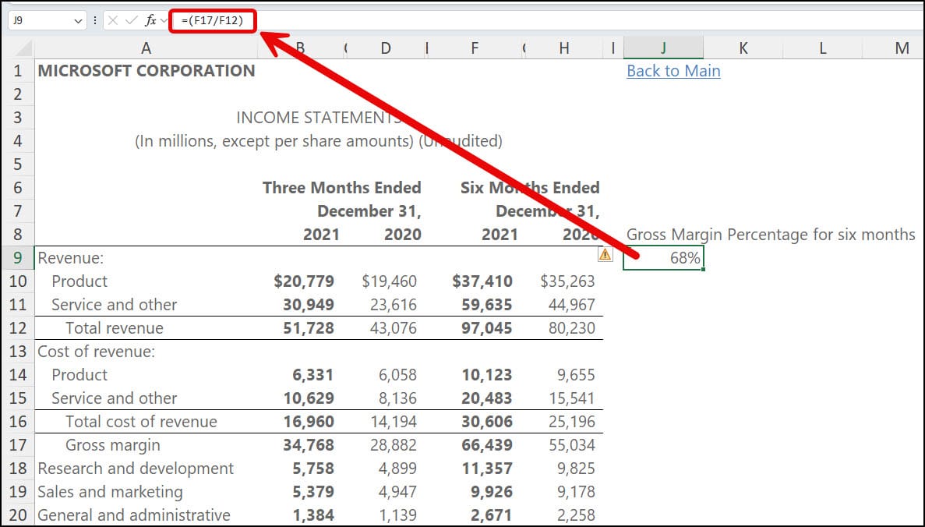This screenshot has height=527, width=925.
Task: Click cell J9 showing 68%
Action: pos(663,258)
